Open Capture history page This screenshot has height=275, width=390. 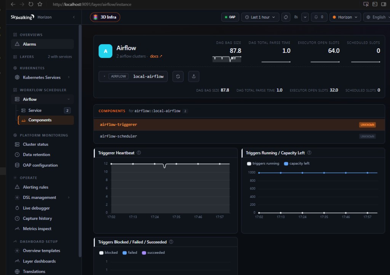click(x=42, y=218)
